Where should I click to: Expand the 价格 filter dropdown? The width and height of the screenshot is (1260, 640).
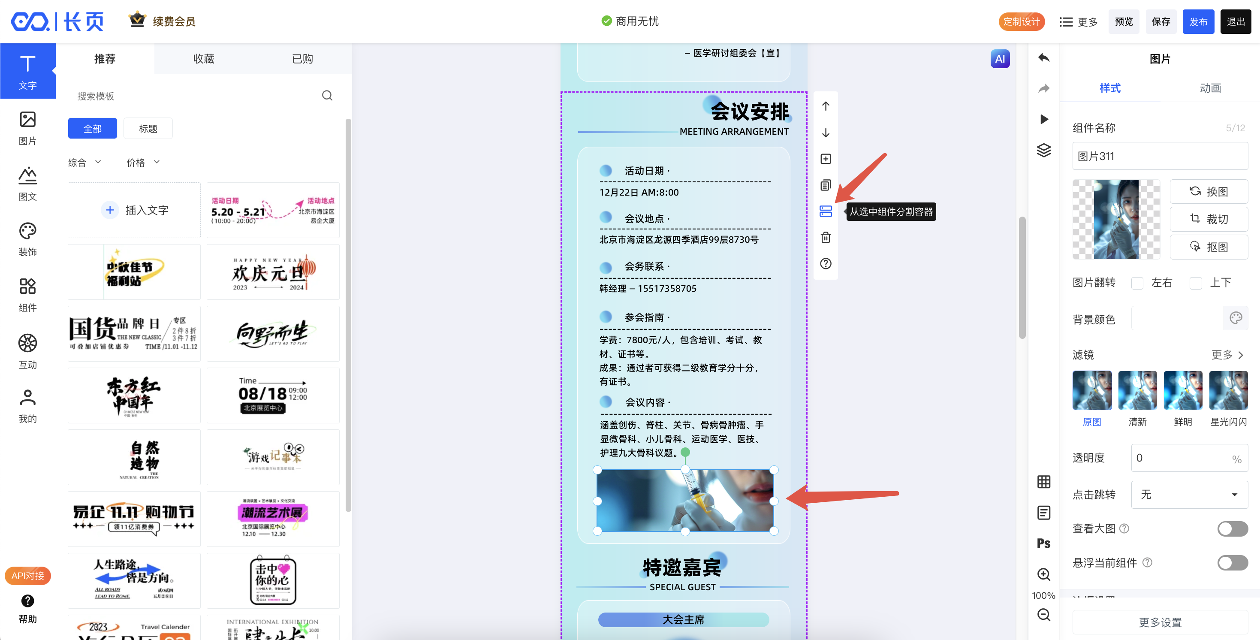click(x=143, y=162)
